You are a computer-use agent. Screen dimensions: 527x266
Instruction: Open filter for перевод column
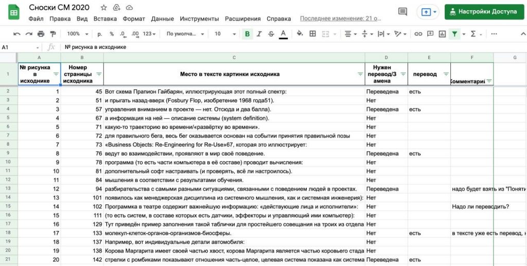point(446,74)
